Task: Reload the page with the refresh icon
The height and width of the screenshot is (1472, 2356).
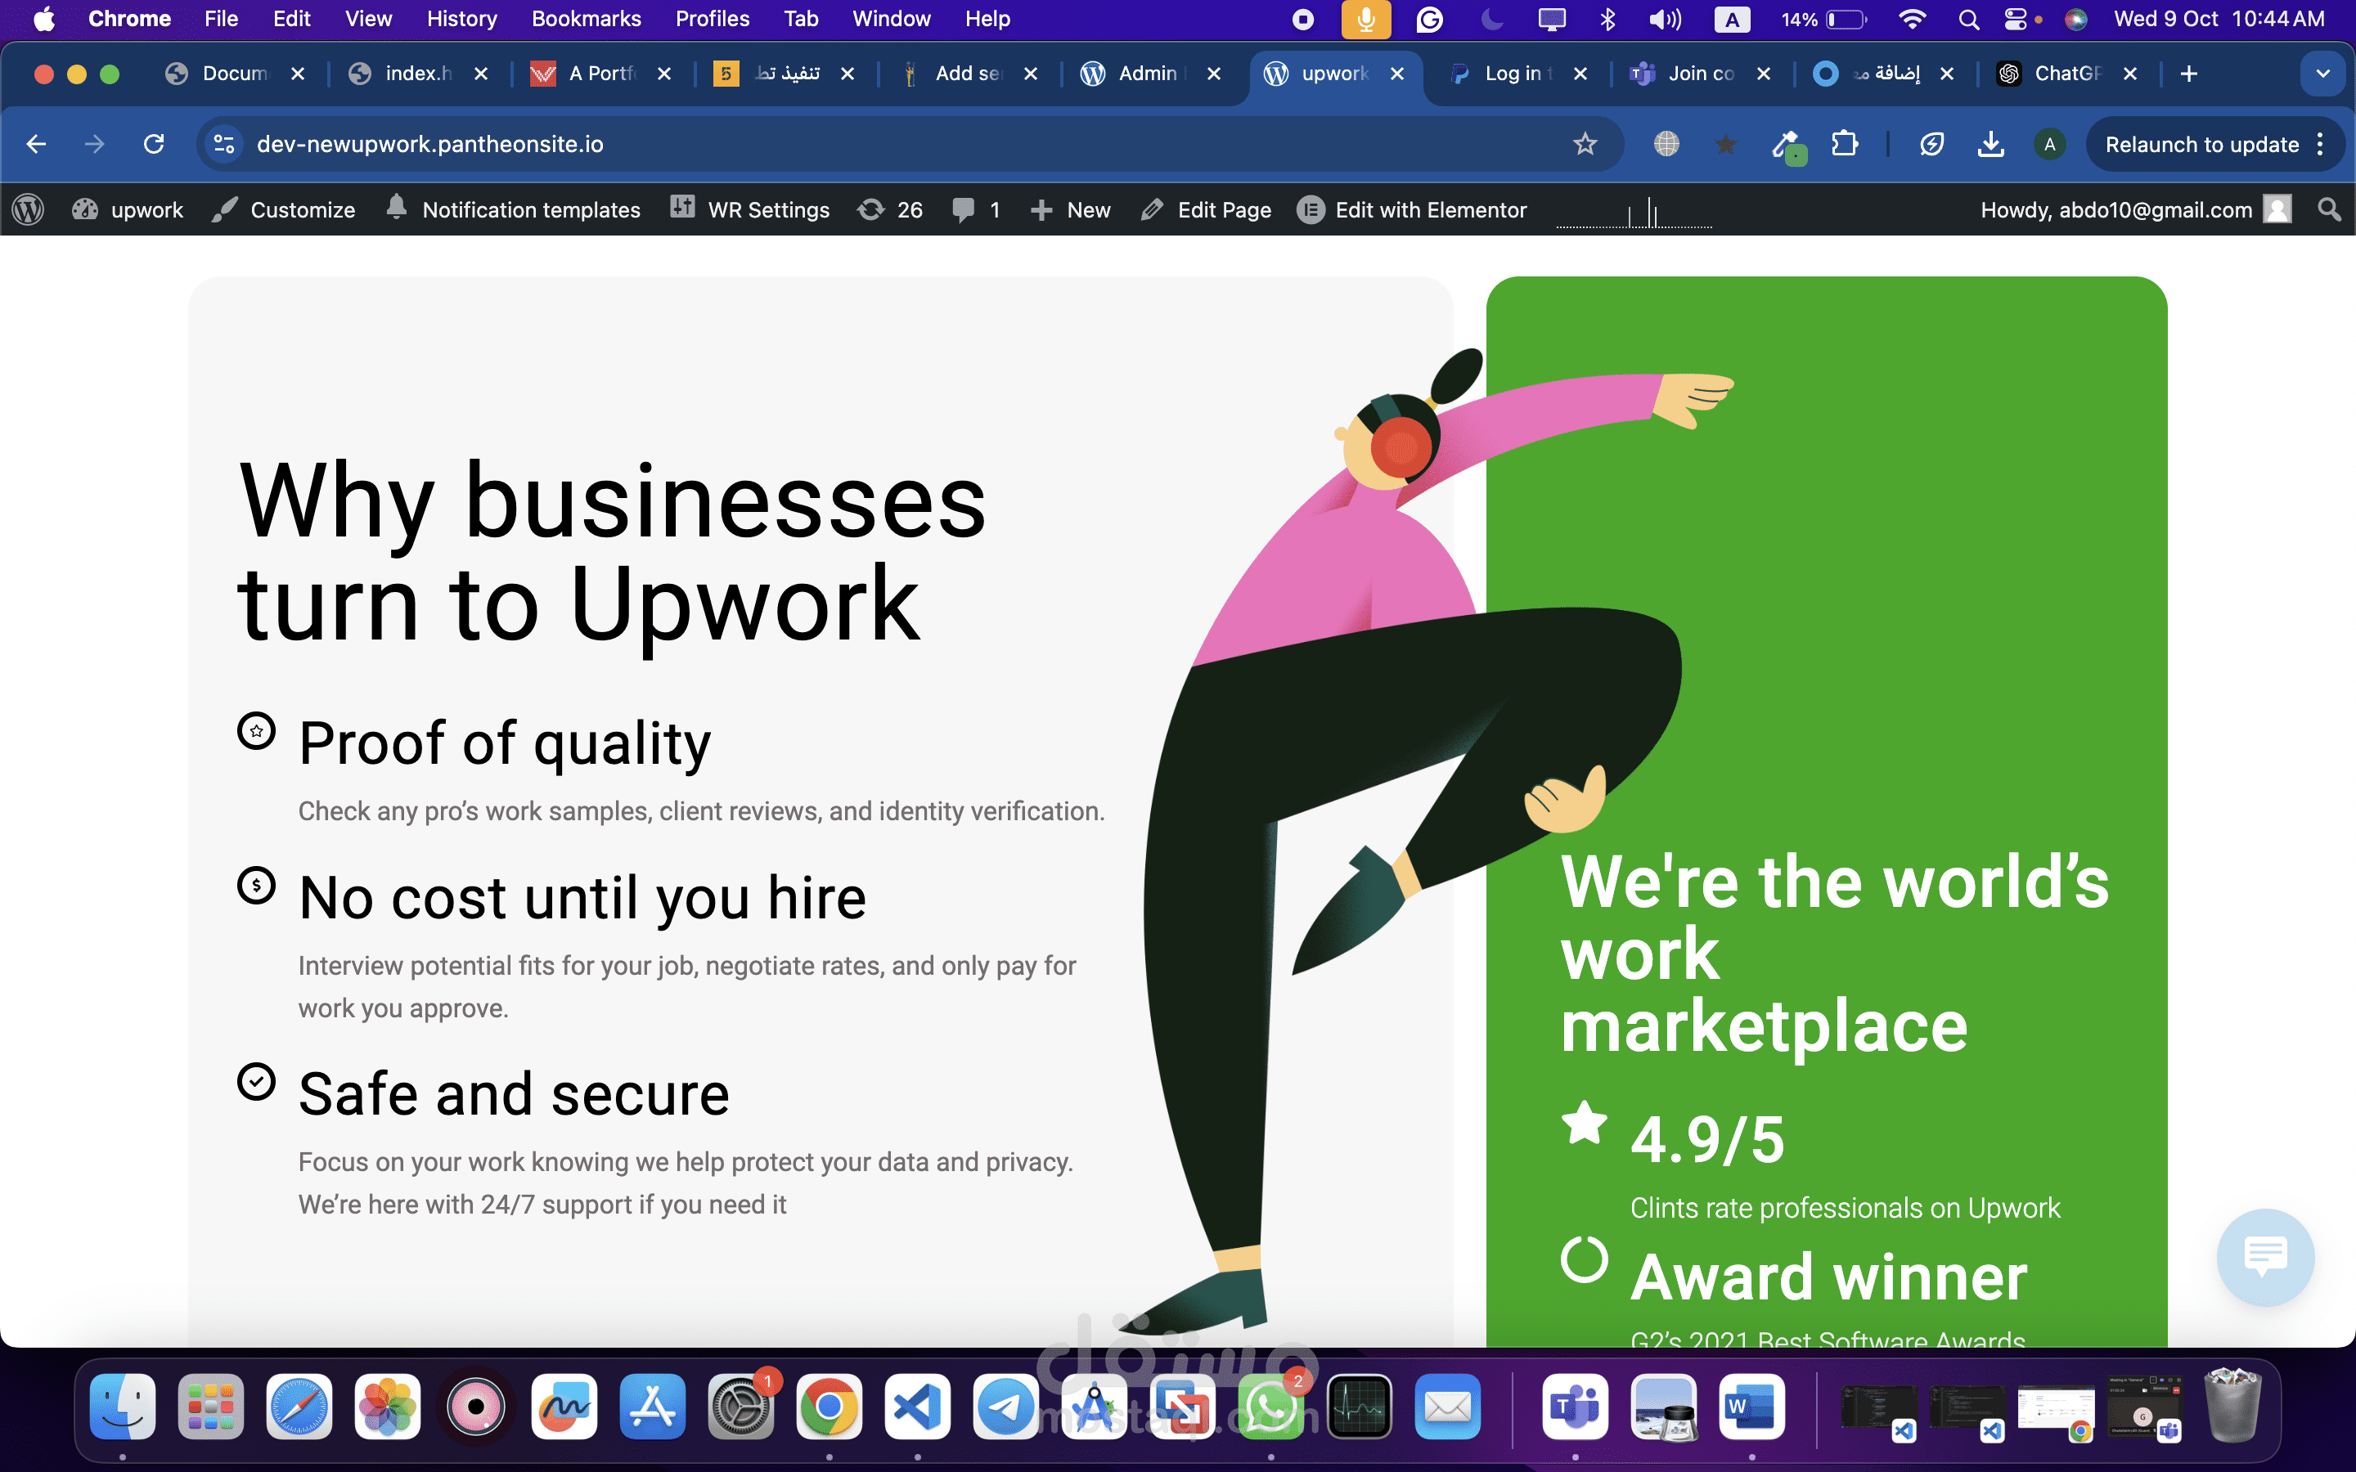Action: [154, 144]
